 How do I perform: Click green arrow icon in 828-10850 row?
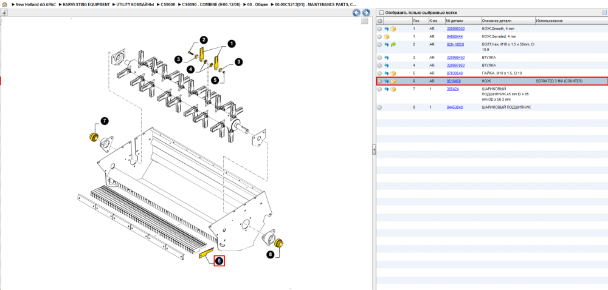point(393,45)
